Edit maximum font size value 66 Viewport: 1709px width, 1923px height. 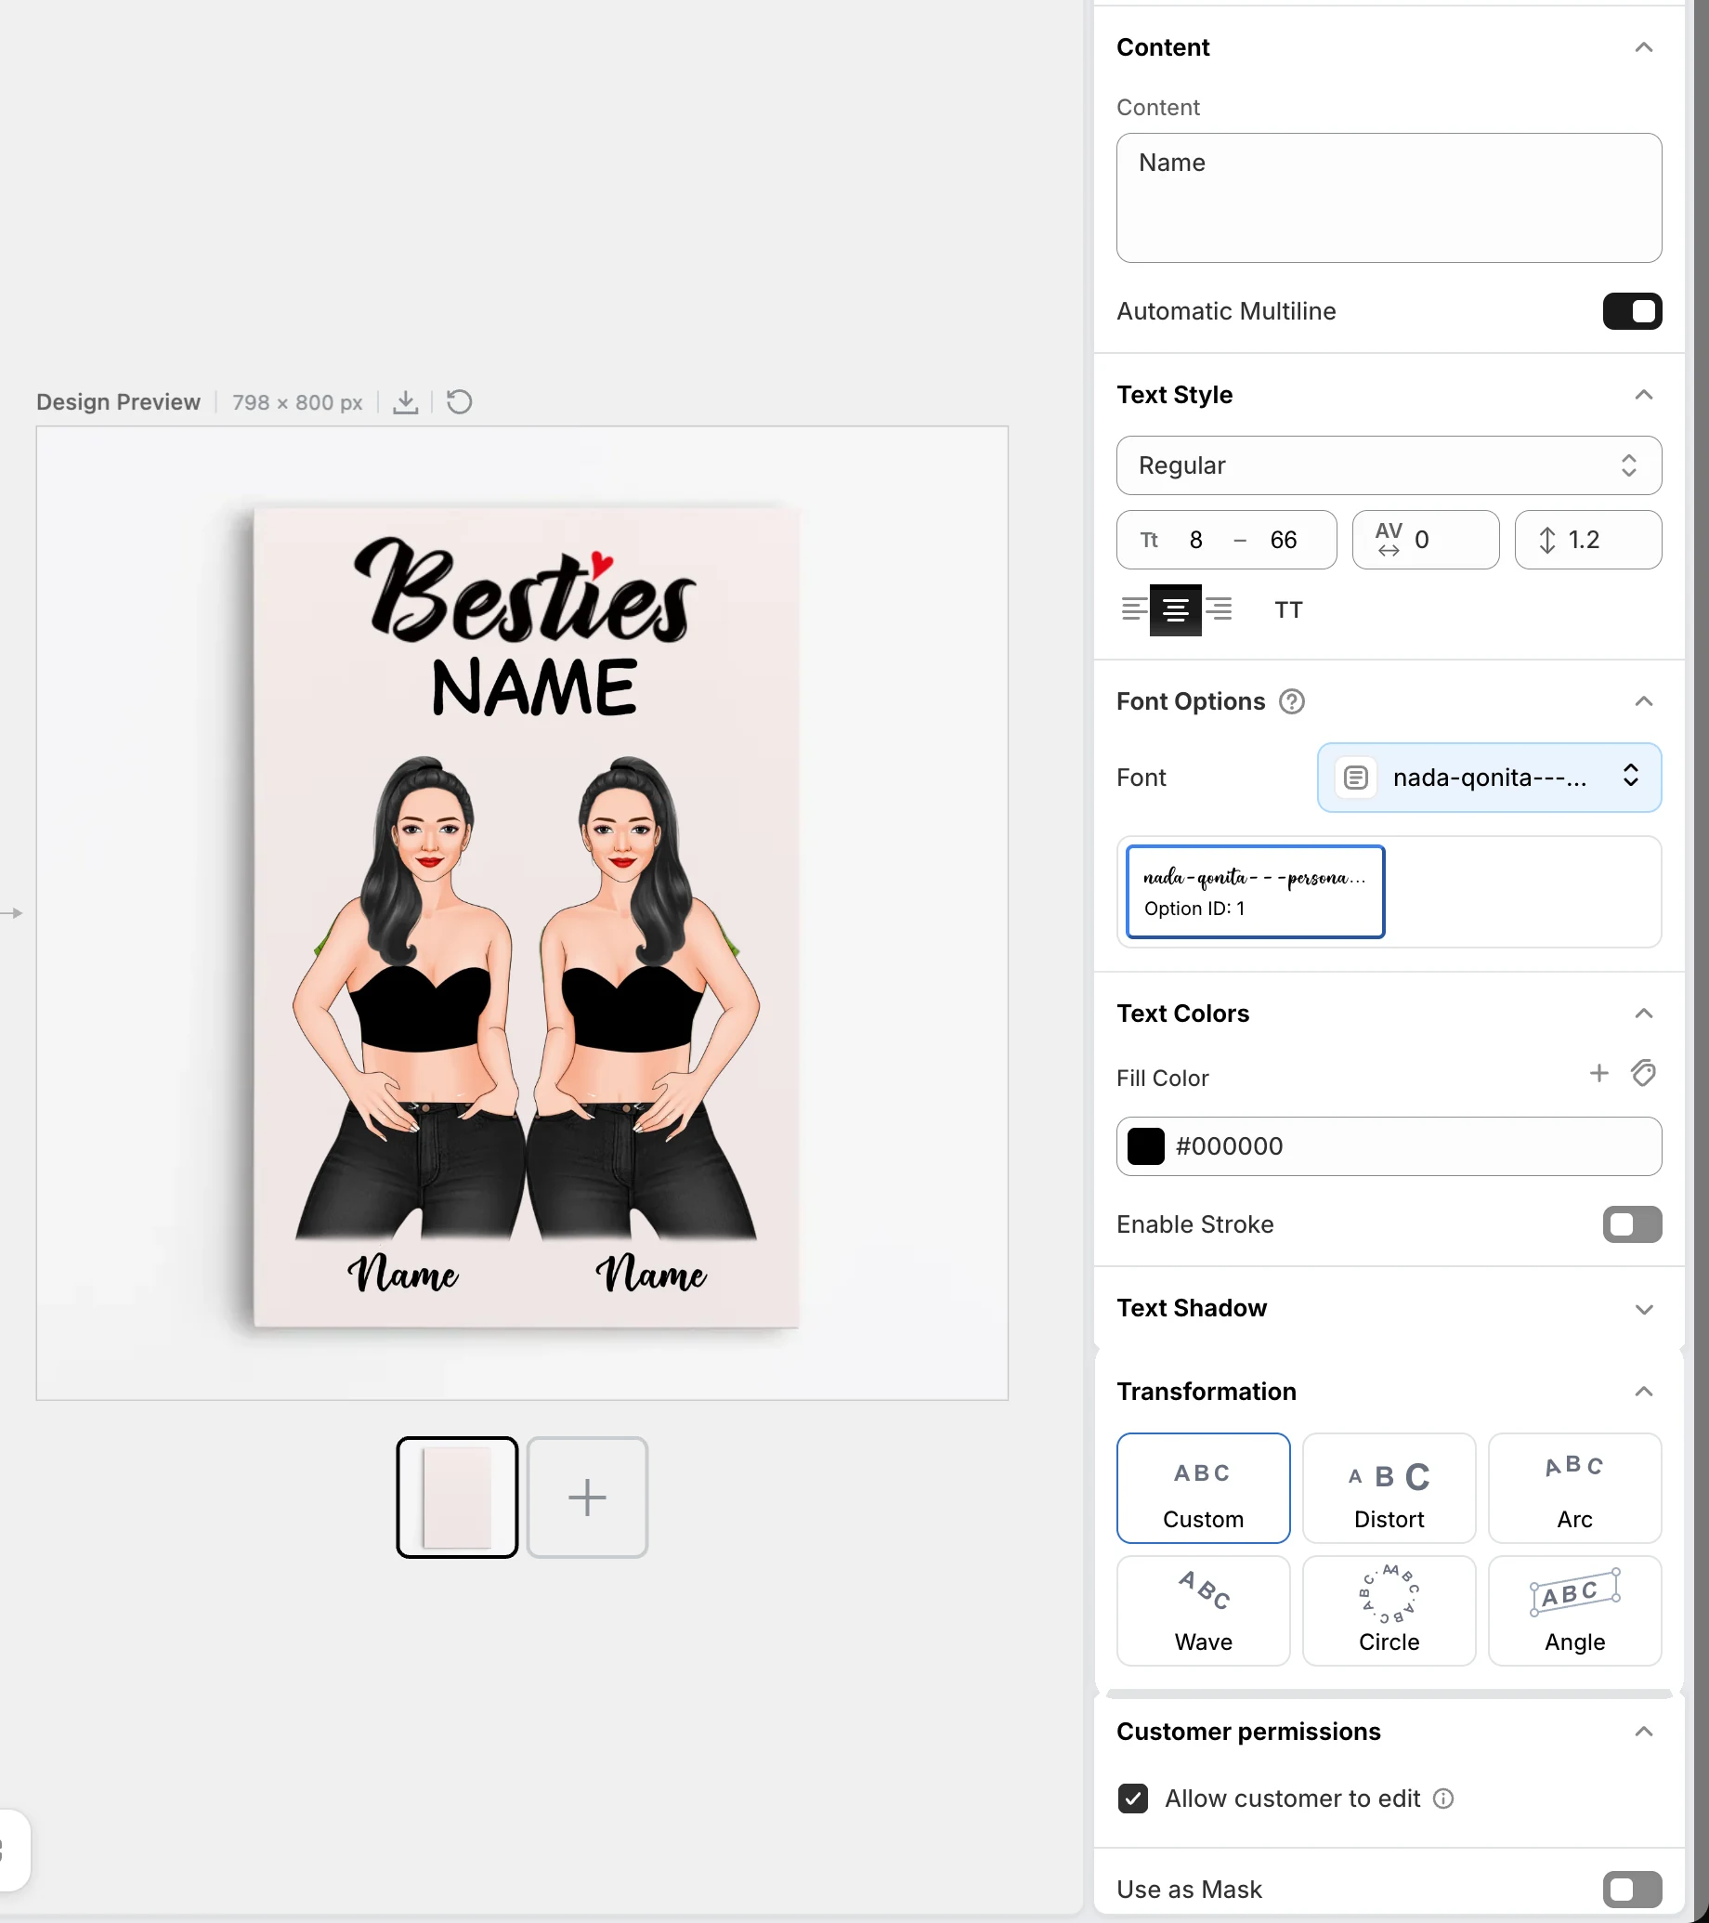[x=1283, y=540]
